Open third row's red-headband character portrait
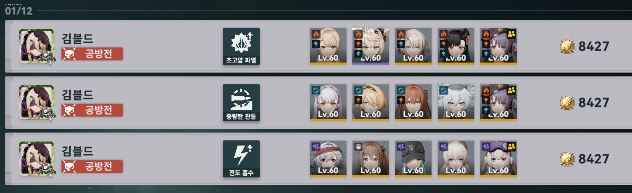 pyautogui.click(x=328, y=159)
